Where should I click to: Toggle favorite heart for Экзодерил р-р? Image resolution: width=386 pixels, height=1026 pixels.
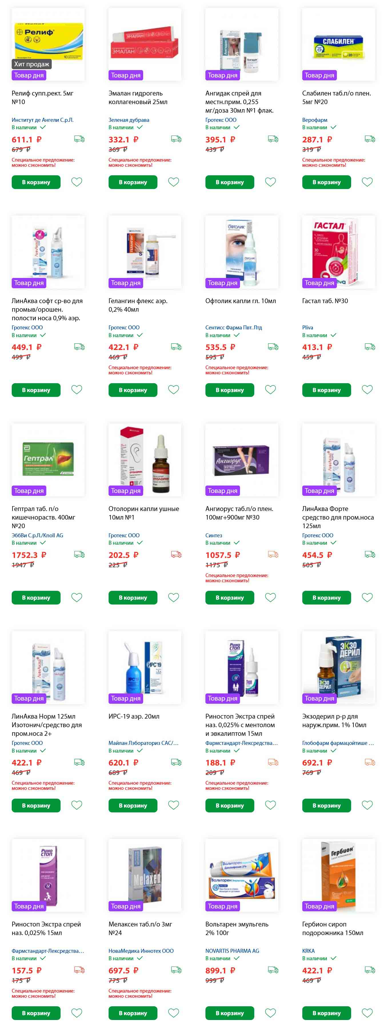coord(367,805)
